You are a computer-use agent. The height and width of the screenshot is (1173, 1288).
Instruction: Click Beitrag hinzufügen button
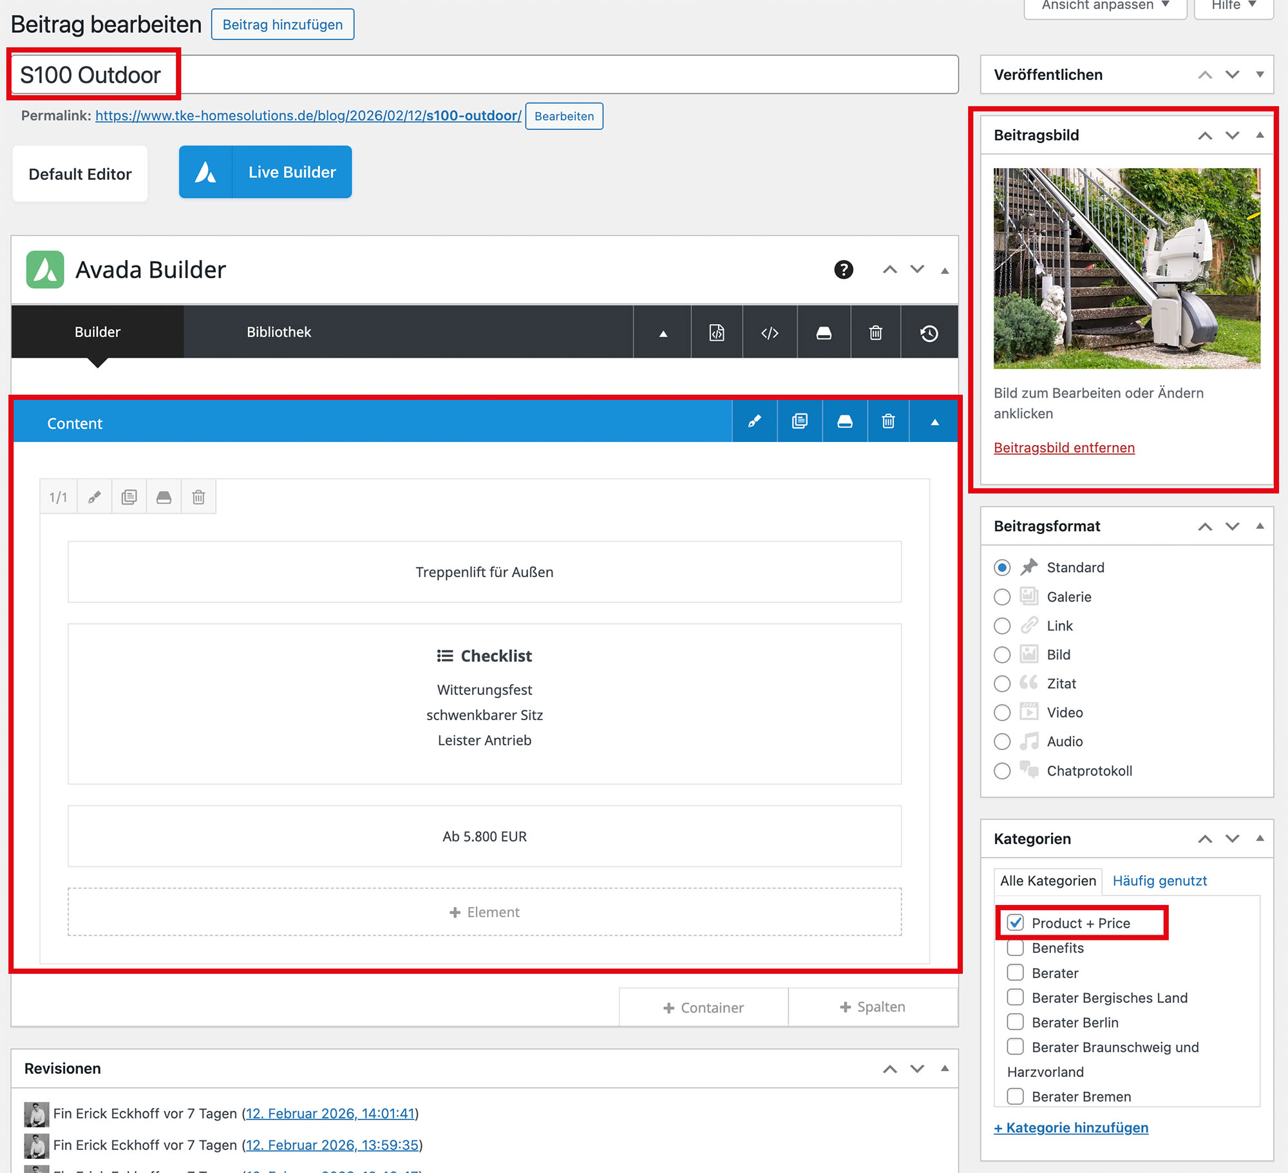point(283,24)
